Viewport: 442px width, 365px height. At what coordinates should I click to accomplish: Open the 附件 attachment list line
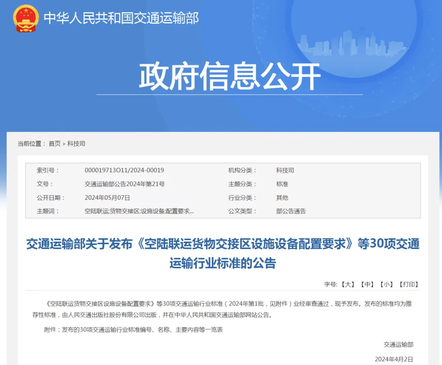133,330
